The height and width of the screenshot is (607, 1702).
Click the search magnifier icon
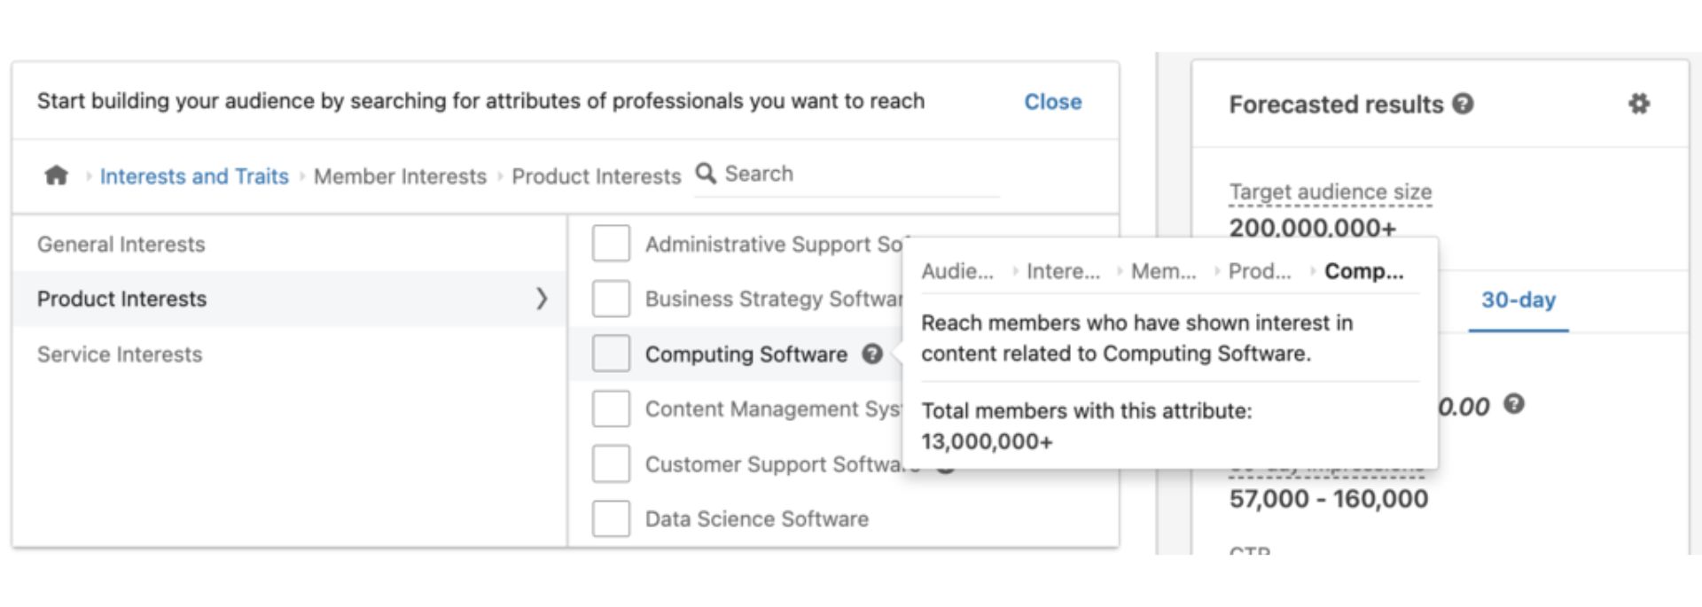705,174
